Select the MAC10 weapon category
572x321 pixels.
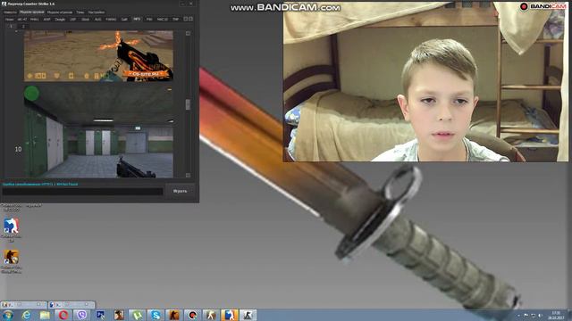point(163,20)
